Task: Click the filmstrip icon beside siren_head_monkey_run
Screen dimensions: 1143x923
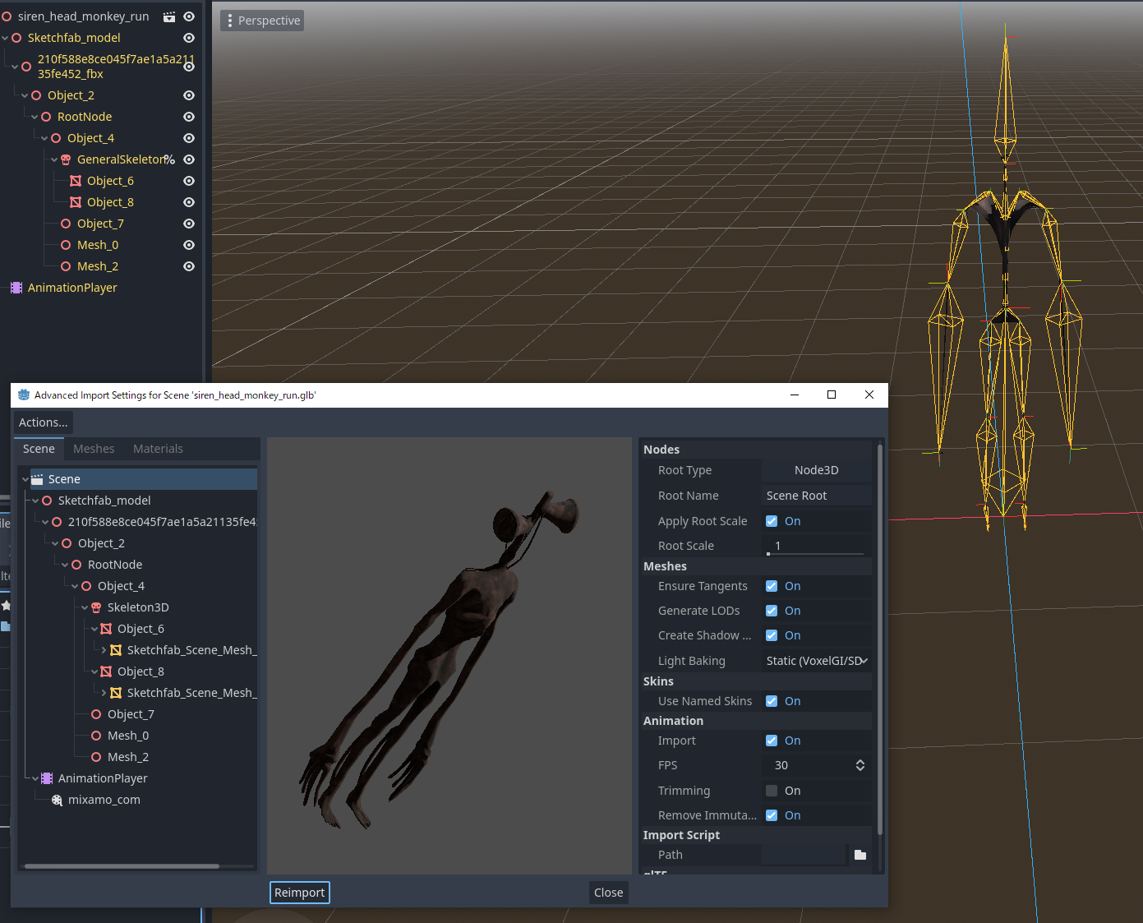Action: pyautogui.click(x=169, y=15)
